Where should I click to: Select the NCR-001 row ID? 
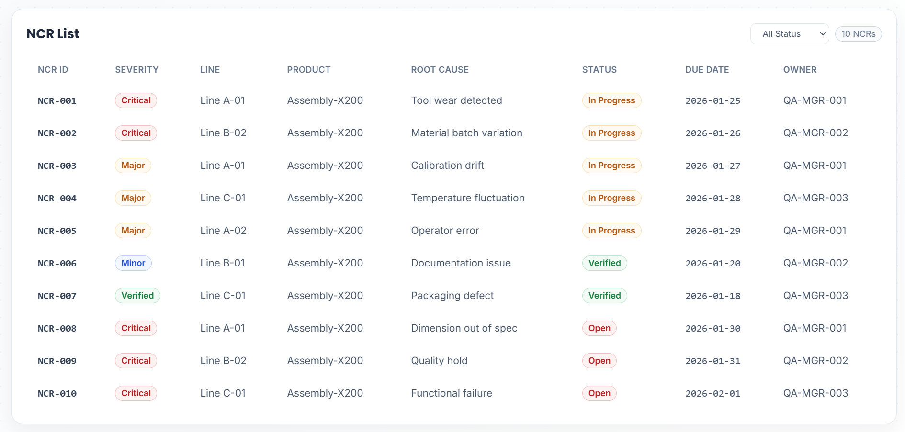click(57, 101)
